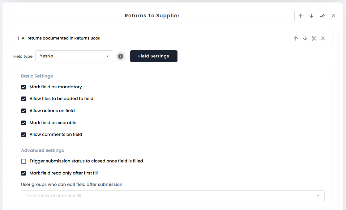346x210 pixels.
Task: Expand the user groups edit dropdown
Action: 173,196
